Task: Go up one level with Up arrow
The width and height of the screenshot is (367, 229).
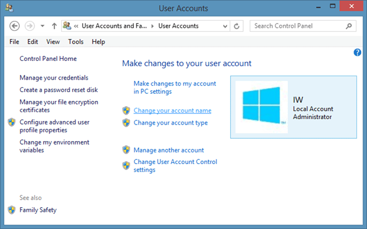Action: [x=54, y=26]
